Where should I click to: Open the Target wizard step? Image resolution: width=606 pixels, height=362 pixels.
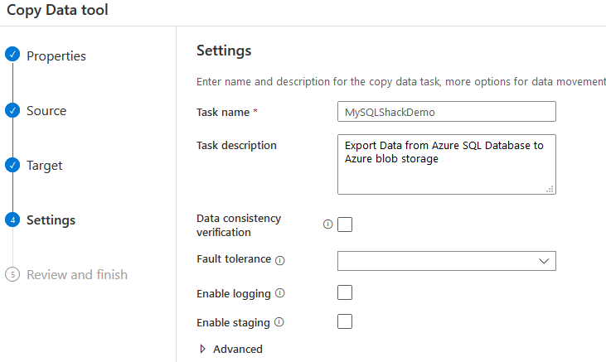(45, 166)
